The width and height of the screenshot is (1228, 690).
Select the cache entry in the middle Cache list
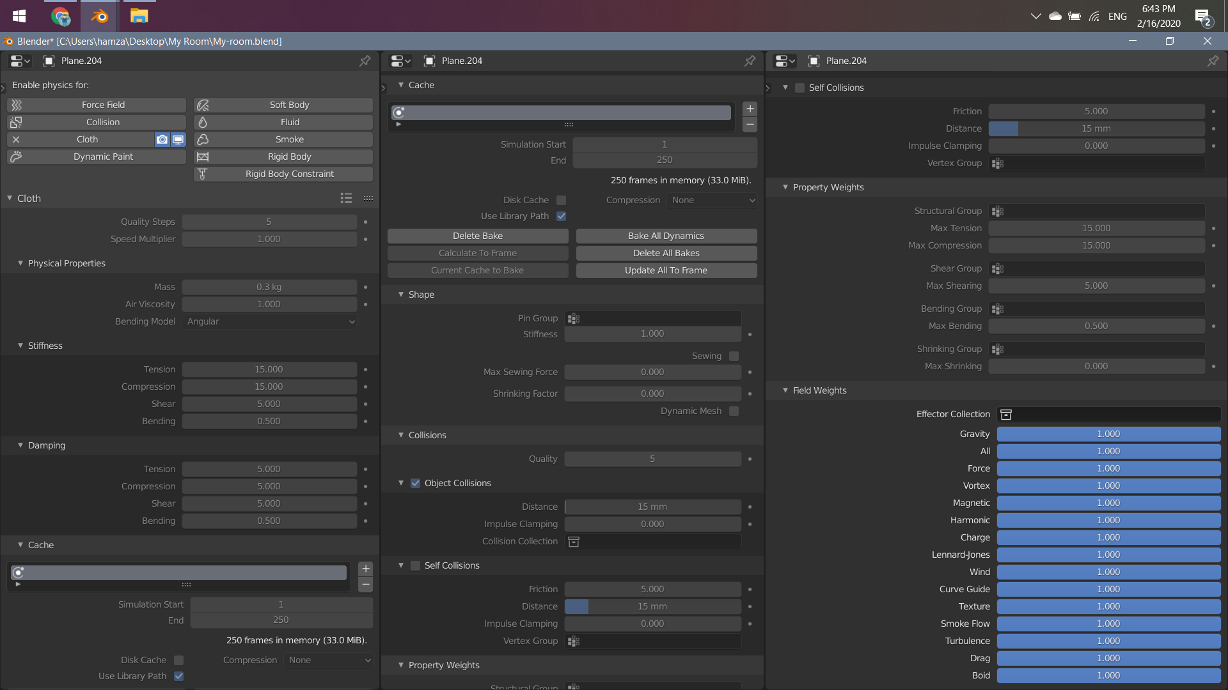[561, 113]
